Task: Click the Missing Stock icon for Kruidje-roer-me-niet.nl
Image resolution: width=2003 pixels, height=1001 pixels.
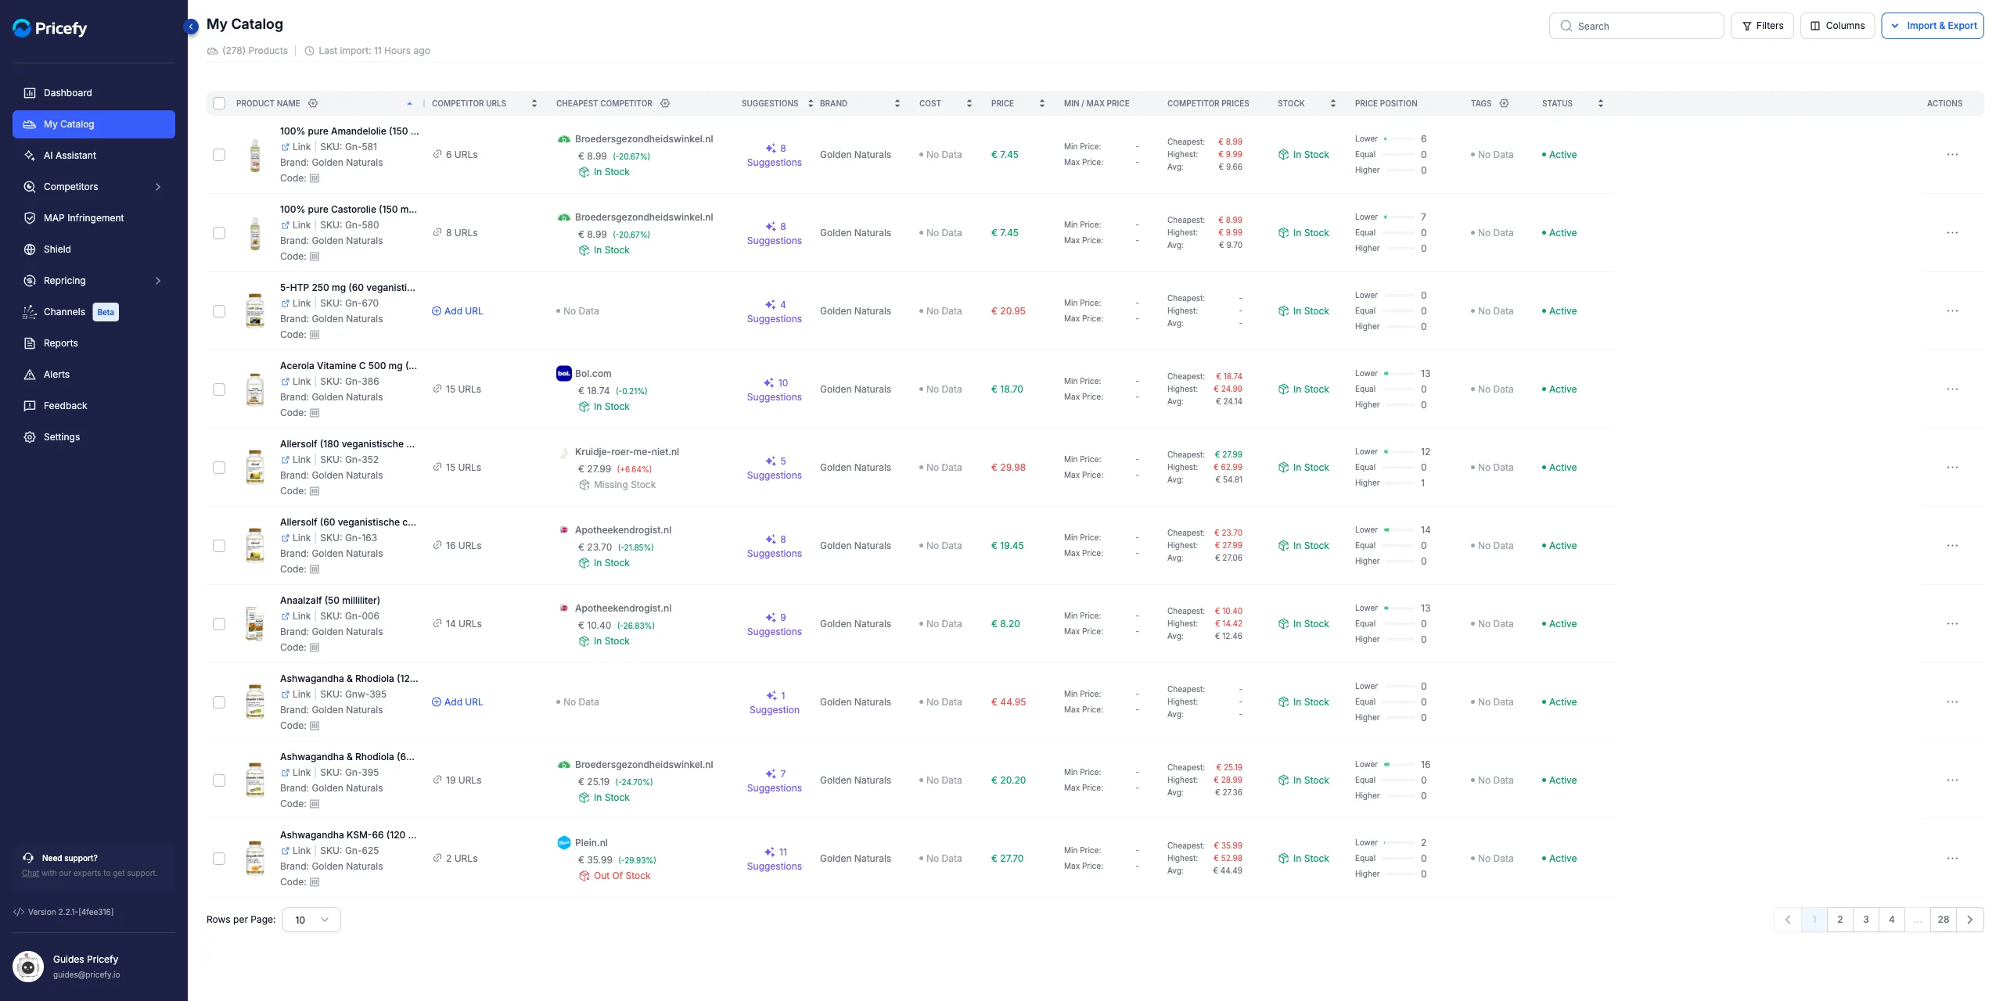Action: pos(584,485)
